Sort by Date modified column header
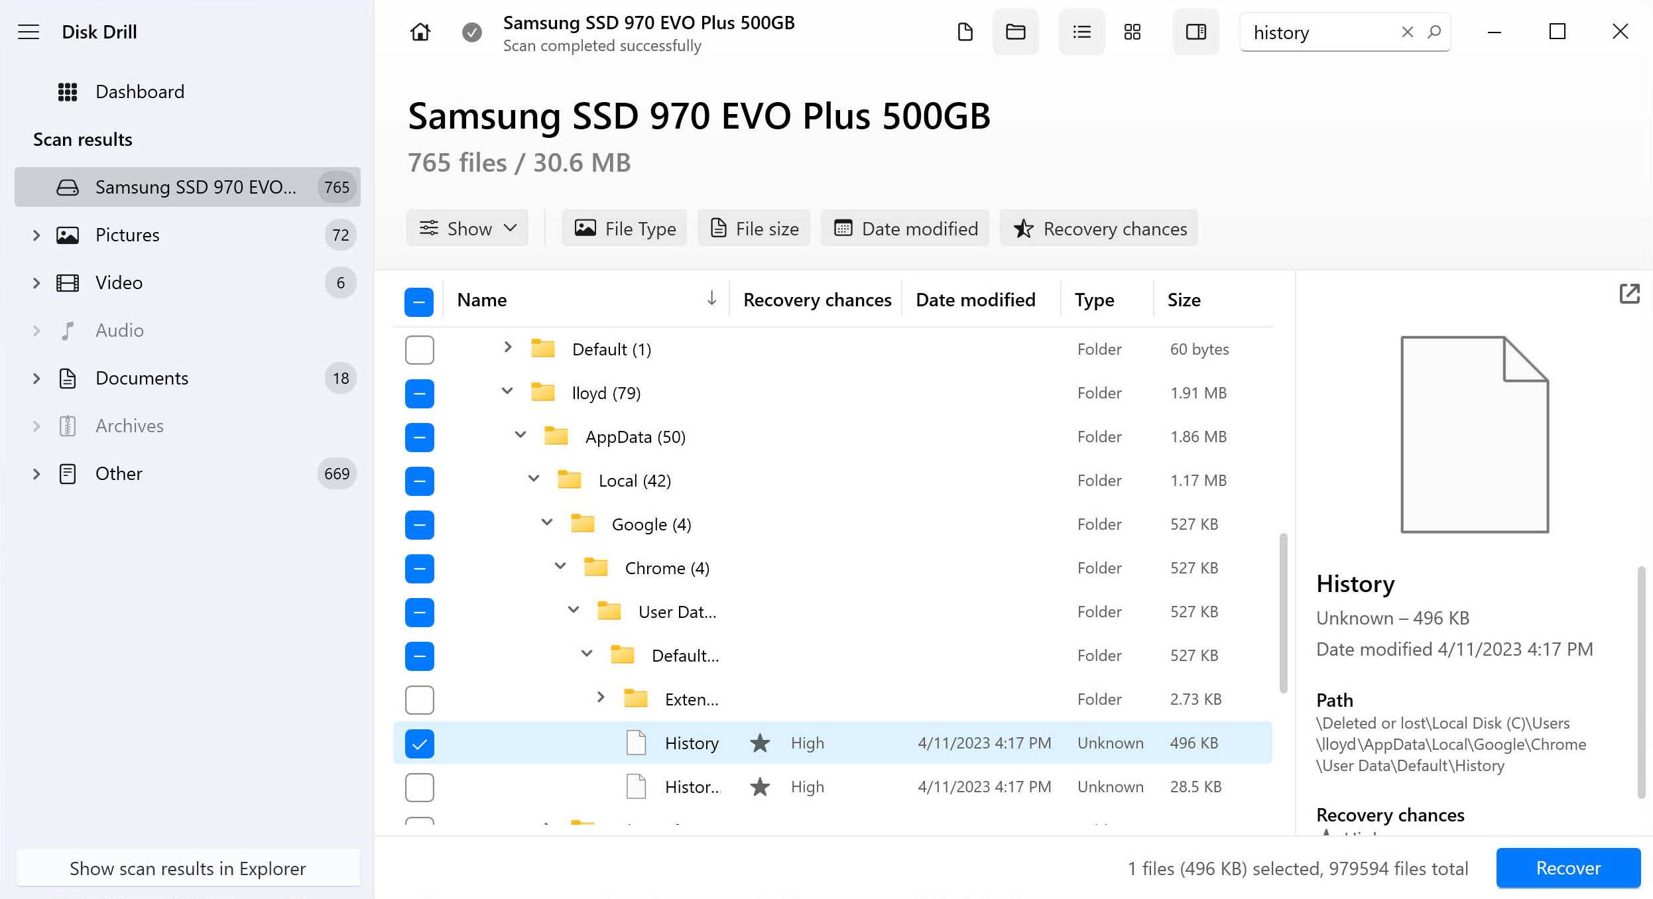The width and height of the screenshot is (1653, 899). pyautogui.click(x=975, y=300)
